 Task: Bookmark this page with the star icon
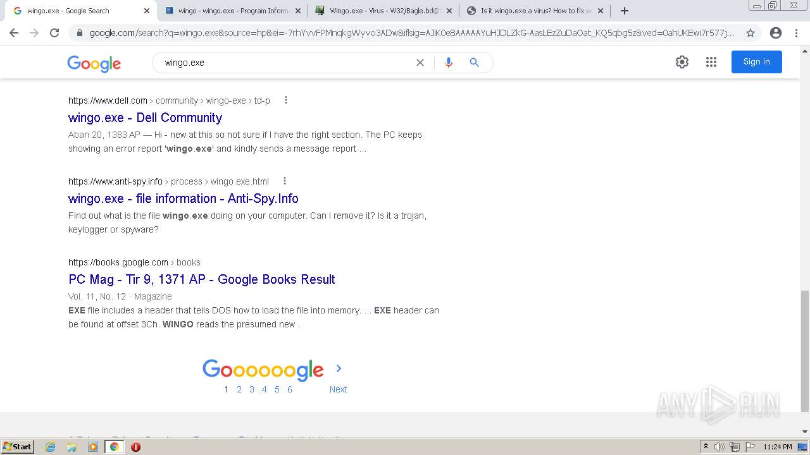tap(751, 33)
